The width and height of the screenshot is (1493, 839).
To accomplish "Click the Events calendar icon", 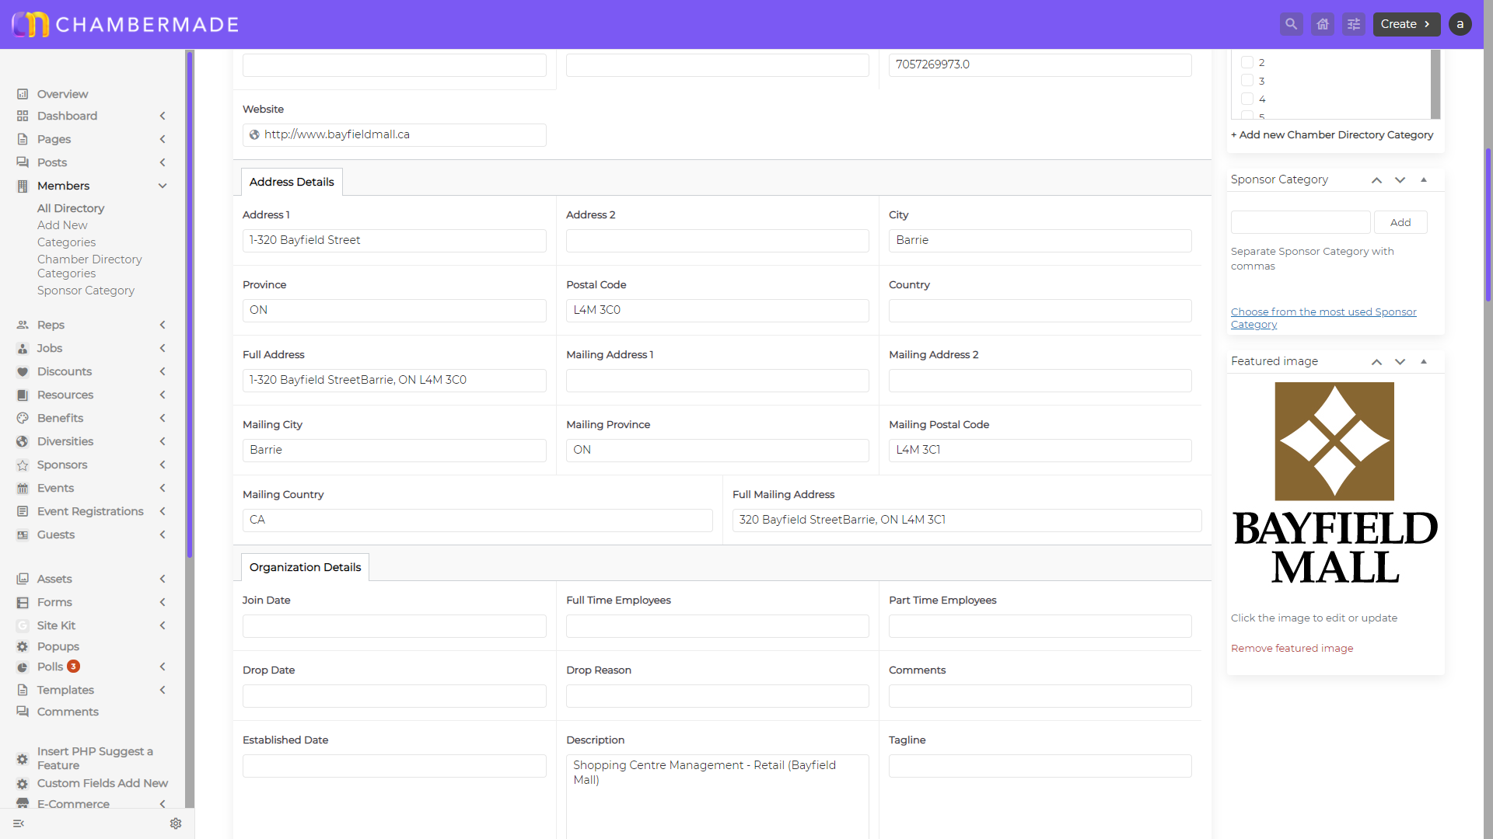I will [23, 488].
